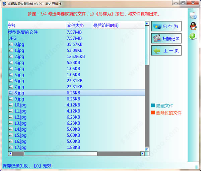Maximize the data recovery window

[x=183, y=3]
